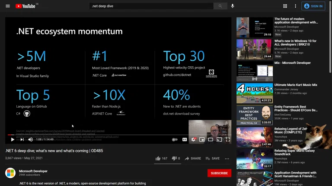Image resolution: width=332 pixels, height=186 pixels.
Task: Open the 'Mix - Microsoft Developer' playlist
Action: coord(292,63)
